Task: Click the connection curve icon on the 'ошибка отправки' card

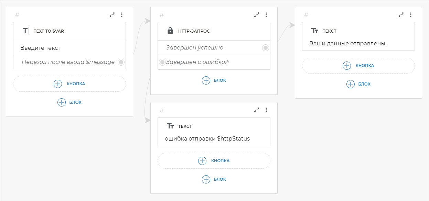Action: [257, 110]
